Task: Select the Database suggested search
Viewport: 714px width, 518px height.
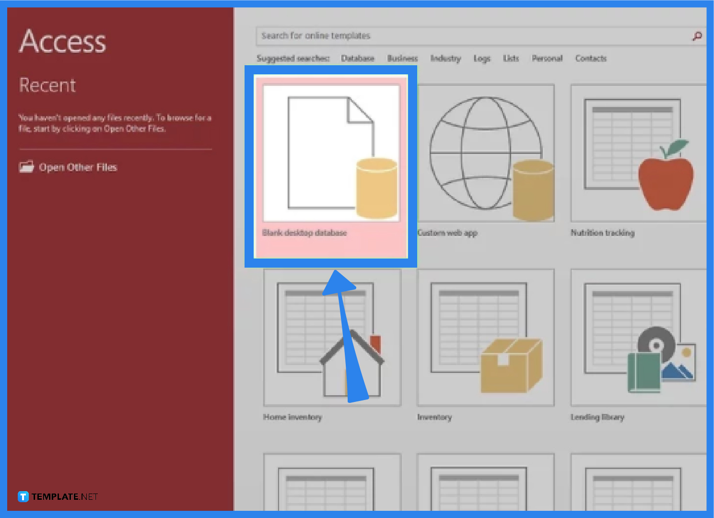Action: [358, 58]
